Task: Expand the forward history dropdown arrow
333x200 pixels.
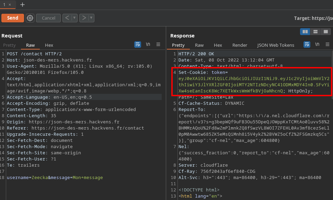Action: point(91,18)
